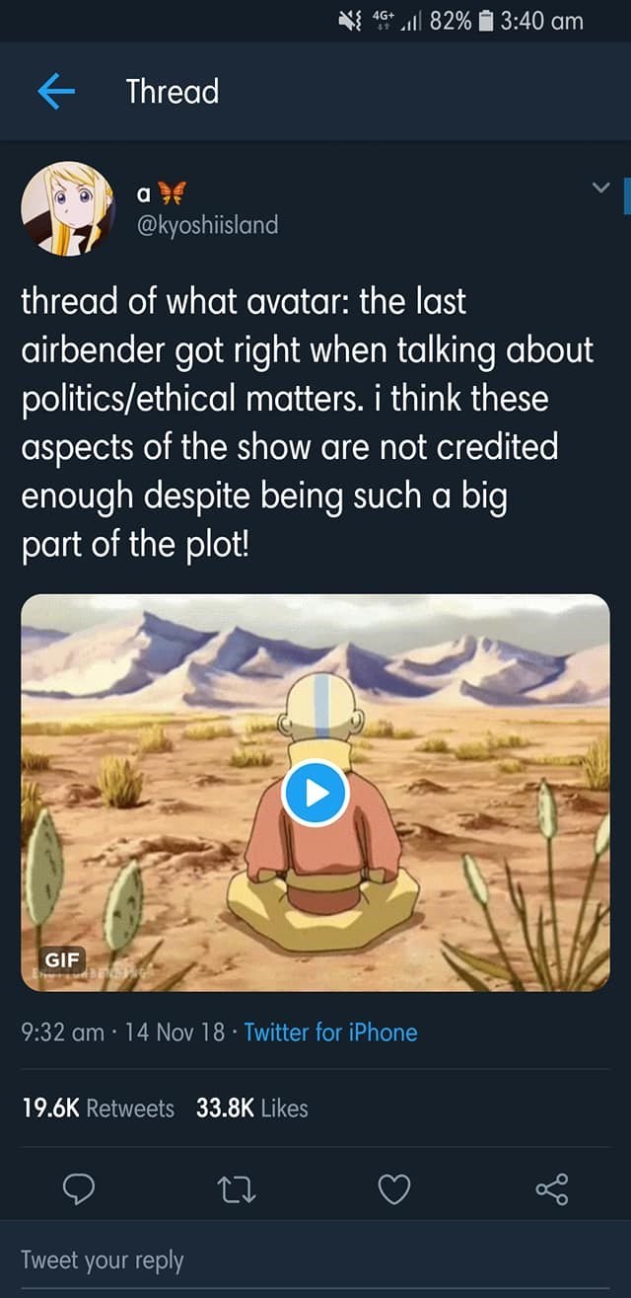Open the Twitter for iPhone link
The width and height of the screenshot is (631, 1298).
coord(330,1032)
